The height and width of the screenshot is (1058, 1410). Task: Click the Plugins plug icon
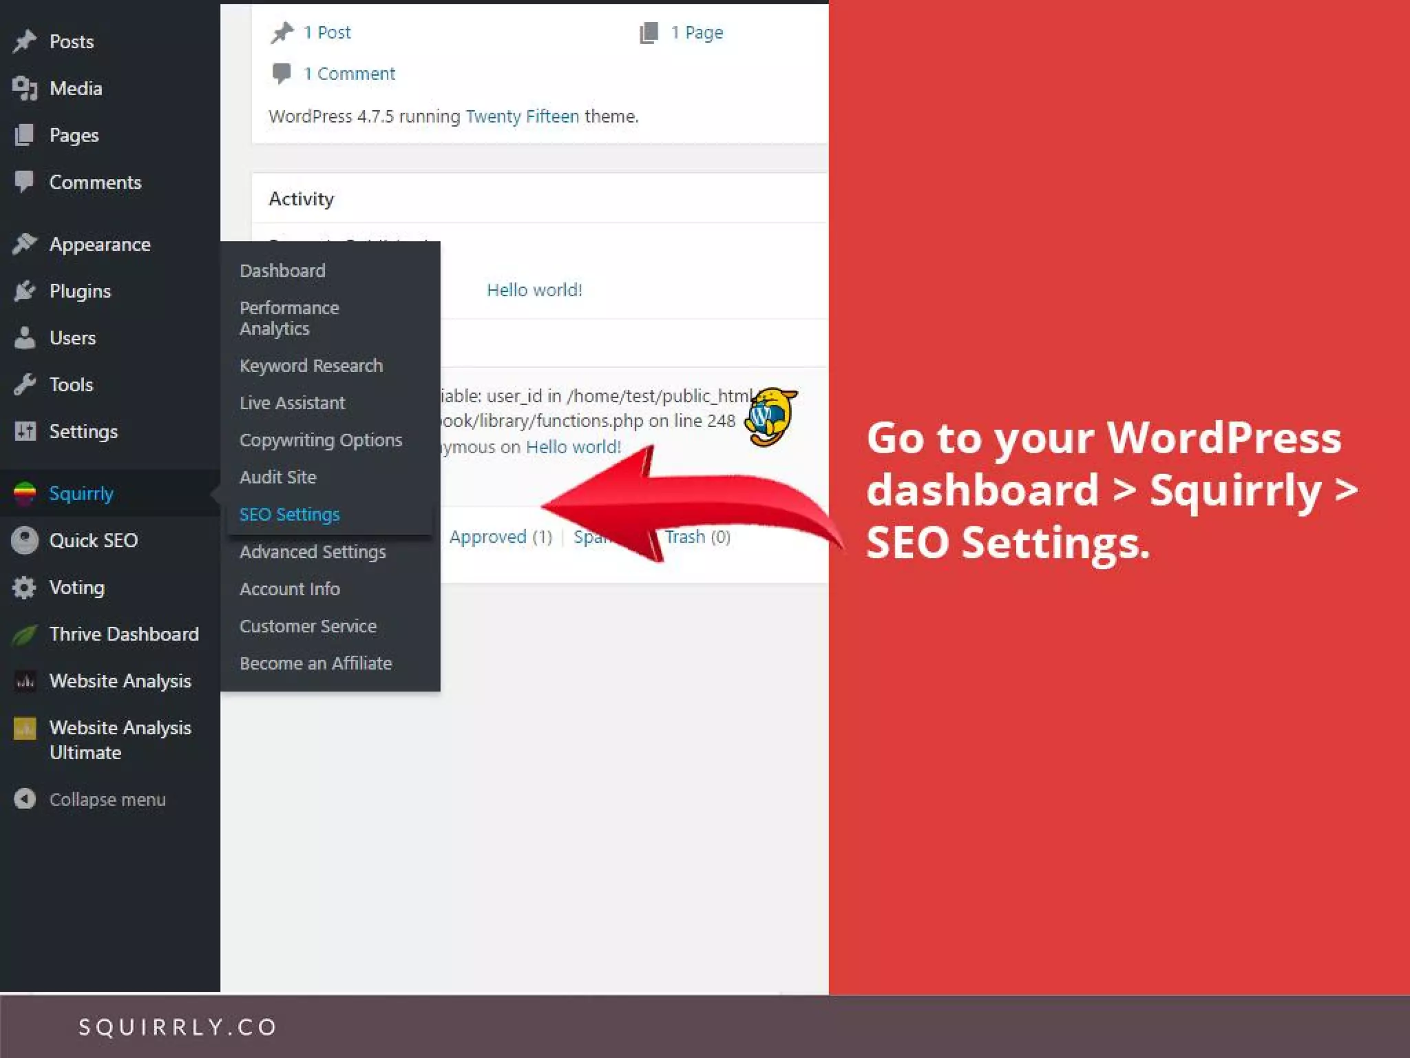25,291
